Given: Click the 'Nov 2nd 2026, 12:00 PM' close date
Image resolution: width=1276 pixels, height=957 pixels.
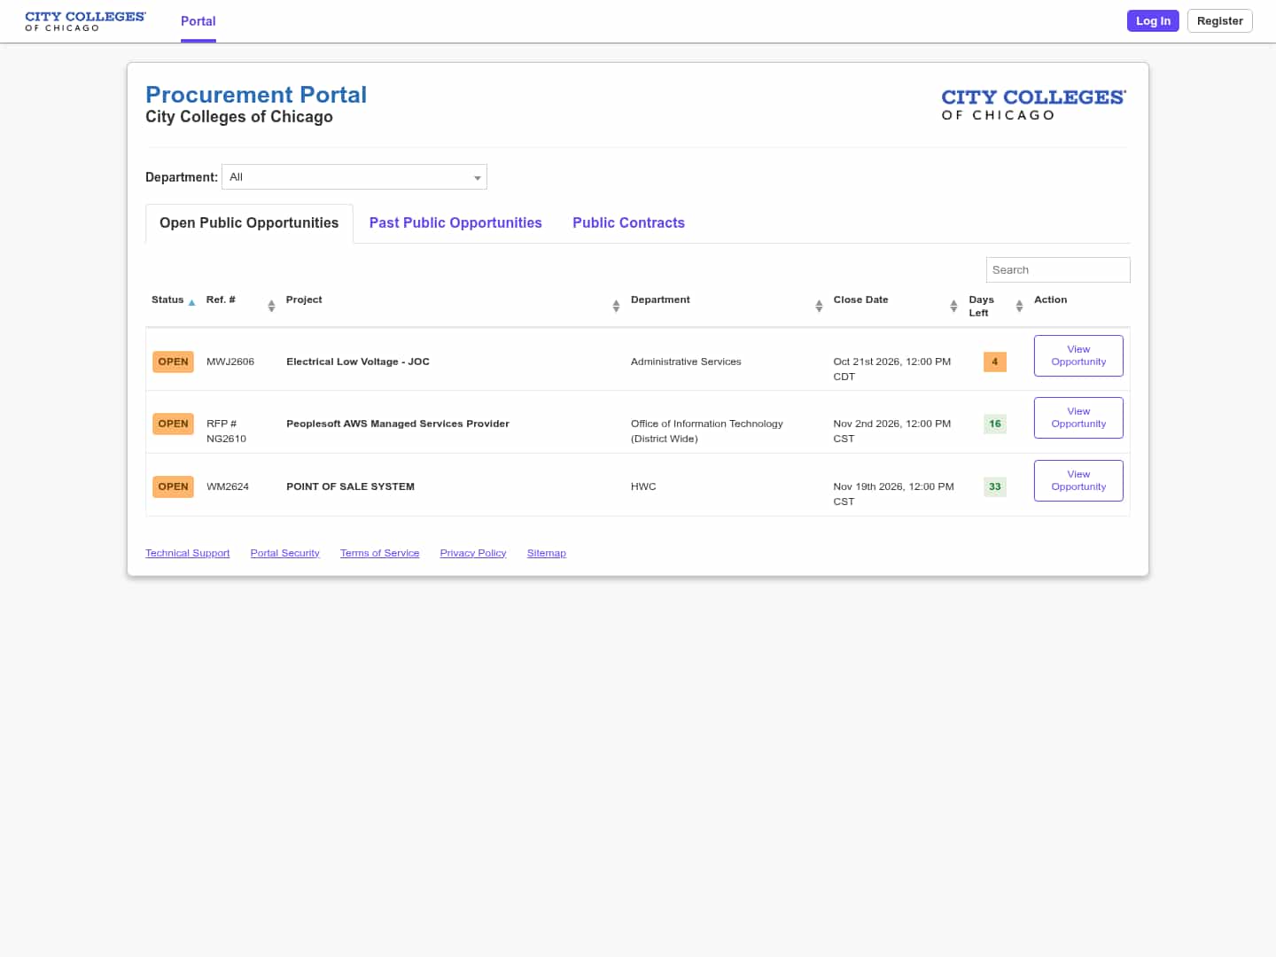Looking at the screenshot, I should (892, 431).
